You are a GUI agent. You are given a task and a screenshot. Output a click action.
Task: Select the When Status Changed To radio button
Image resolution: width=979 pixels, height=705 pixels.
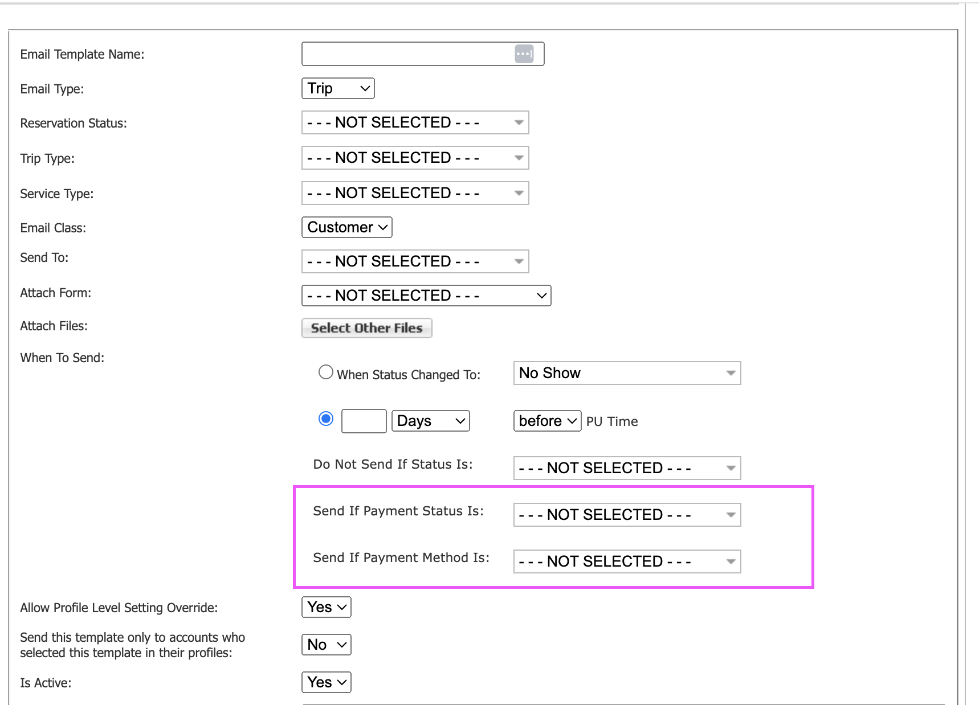326,372
